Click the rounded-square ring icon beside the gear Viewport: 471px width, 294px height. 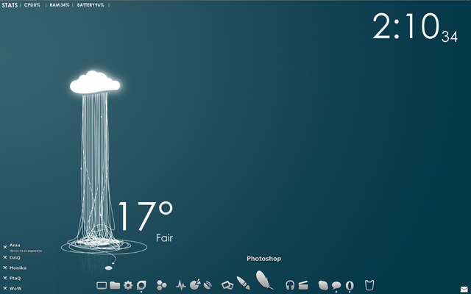tap(141, 285)
